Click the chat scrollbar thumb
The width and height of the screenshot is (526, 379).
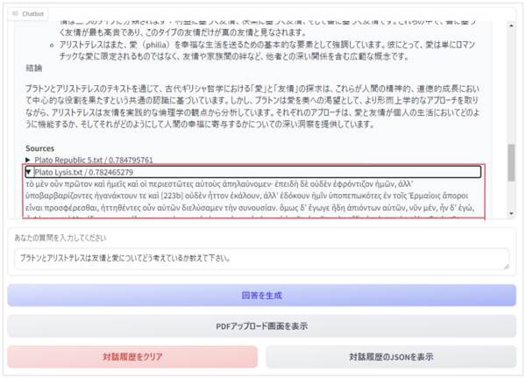point(511,163)
